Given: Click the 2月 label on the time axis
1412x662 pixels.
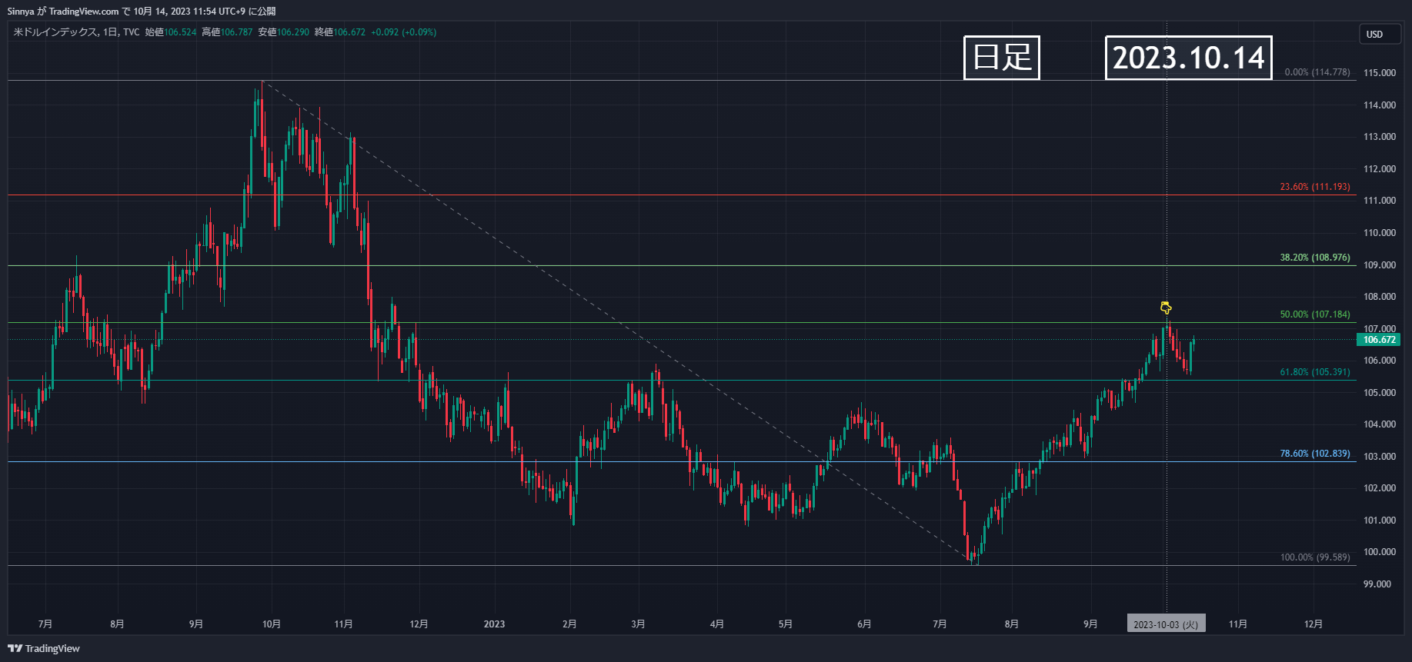Looking at the screenshot, I should click(569, 624).
